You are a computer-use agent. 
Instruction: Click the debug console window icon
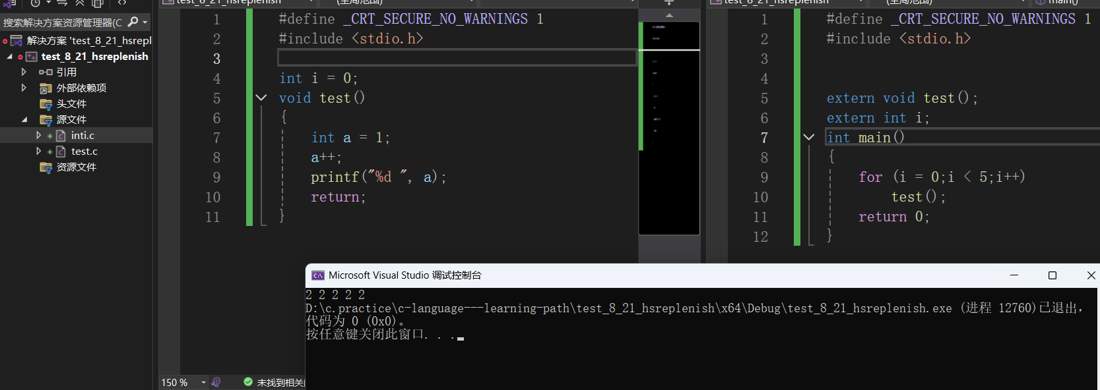pyautogui.click(x=317, y=275)
